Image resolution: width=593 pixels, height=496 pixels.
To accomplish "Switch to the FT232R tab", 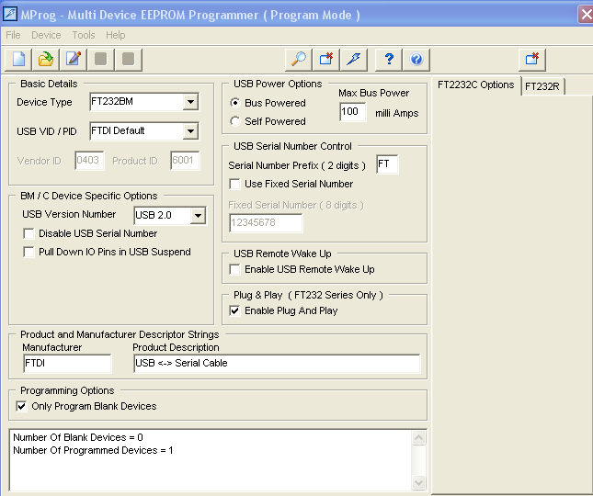I will (x=542, y=86).
